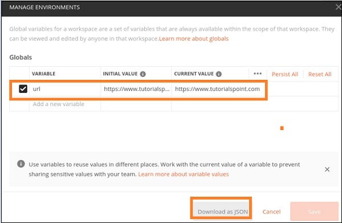Click the VARIABLE column header
Screen dimensions: 342x223
point(43,74)
